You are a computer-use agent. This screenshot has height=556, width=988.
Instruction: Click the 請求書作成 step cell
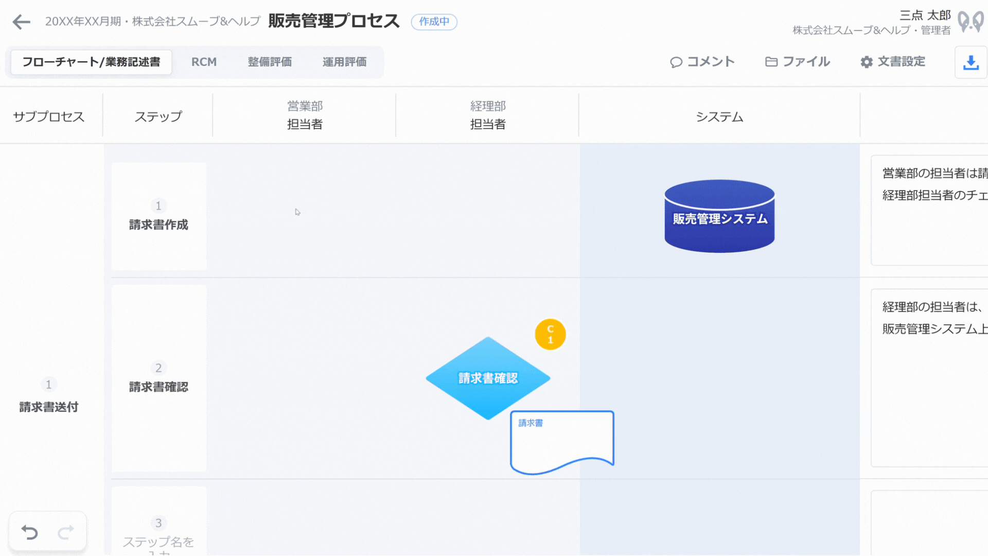click(158, 216)
